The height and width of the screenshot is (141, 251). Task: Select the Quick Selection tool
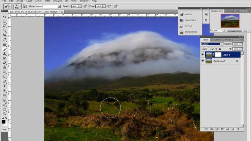coord(4,31)
